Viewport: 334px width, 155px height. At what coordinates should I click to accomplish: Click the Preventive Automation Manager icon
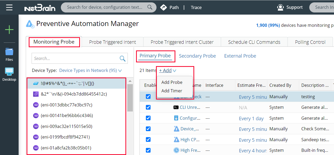click(x=30, y=24)
